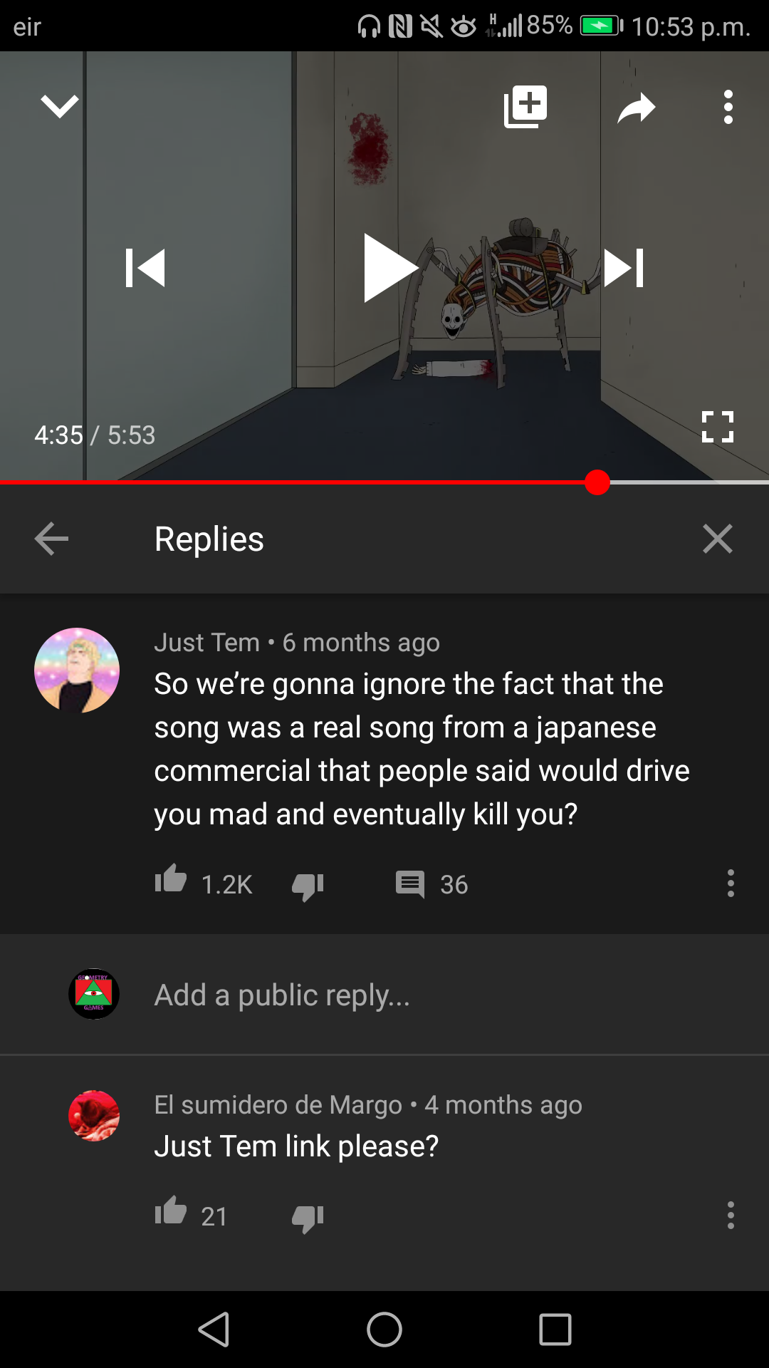Viewport: 769px width, 1368px height.
Task: Enter fullscreen mode
Action: 718,427
